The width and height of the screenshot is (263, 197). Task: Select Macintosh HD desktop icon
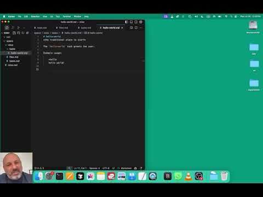pyautogui.click(x=253, y=27)
